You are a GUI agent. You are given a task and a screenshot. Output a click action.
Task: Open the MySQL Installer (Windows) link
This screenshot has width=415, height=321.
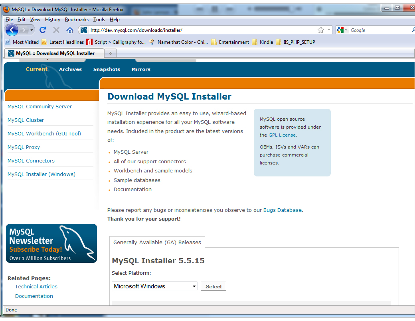41,174
